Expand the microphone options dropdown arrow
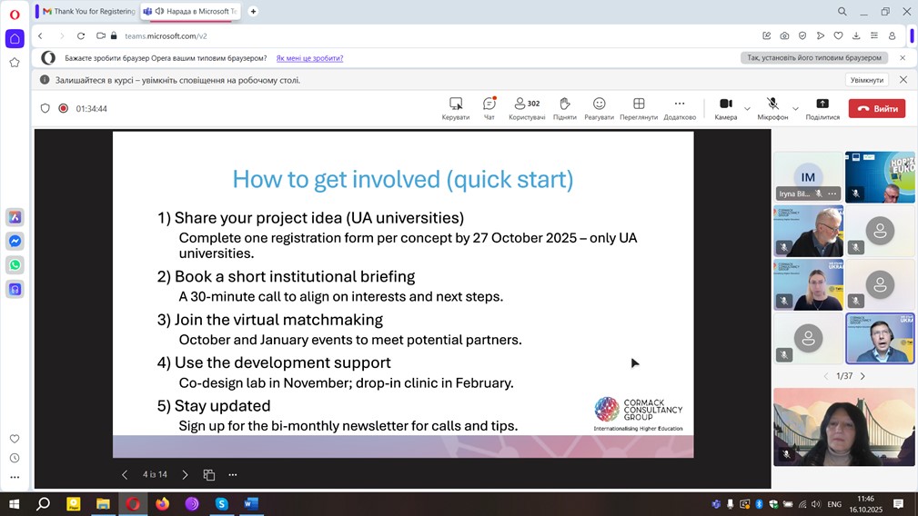The image size is (918, 516). [795, 109]
